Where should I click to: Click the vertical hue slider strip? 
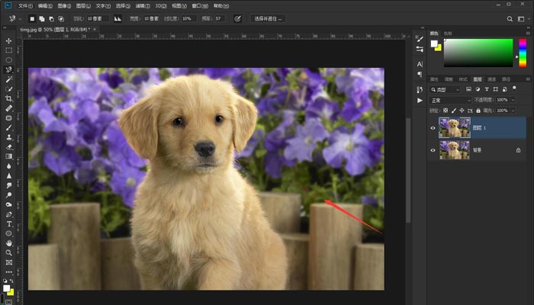523,53
